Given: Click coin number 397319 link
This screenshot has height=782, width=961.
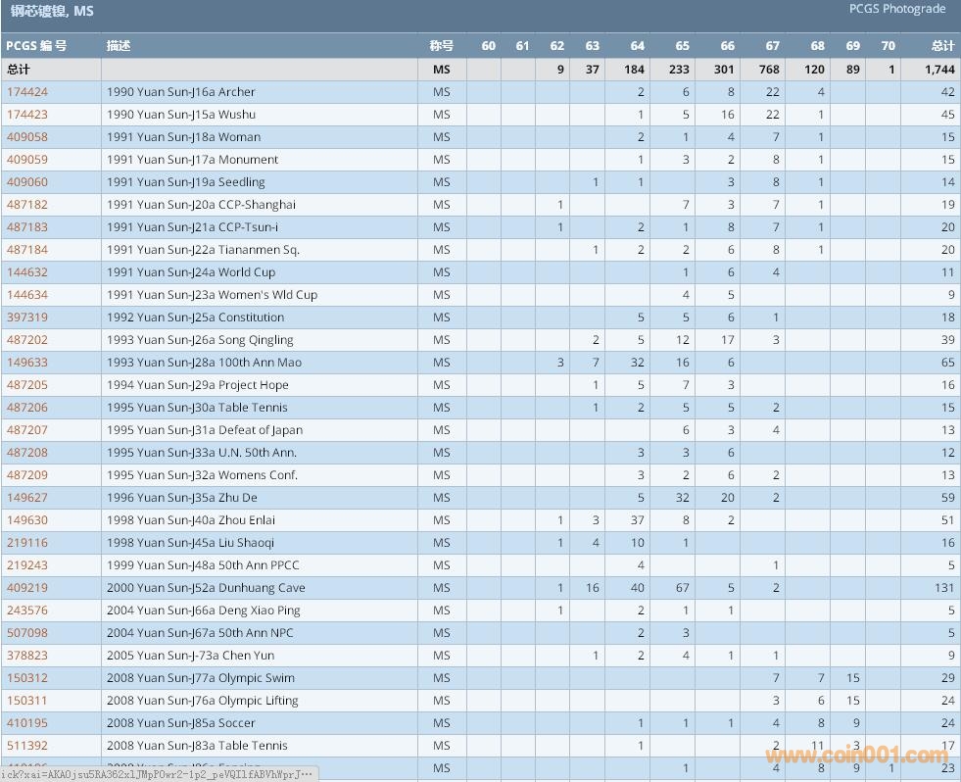Looking at the screenshot, I should click(x=27, y=318).
